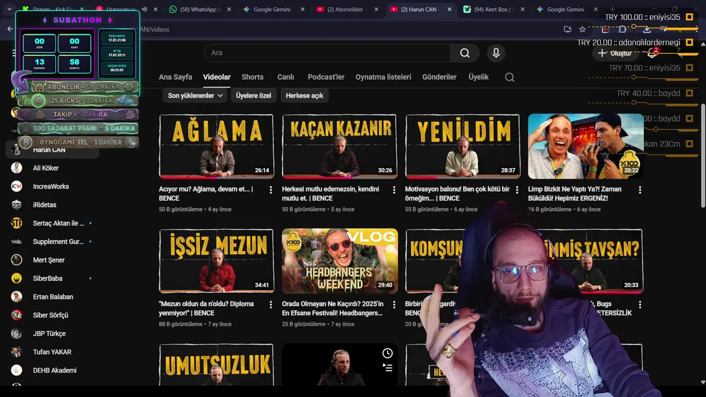Viewport: 706px width, 397px height.
Task: Click the install app icon in the address bar
Action: pos(568,29)
